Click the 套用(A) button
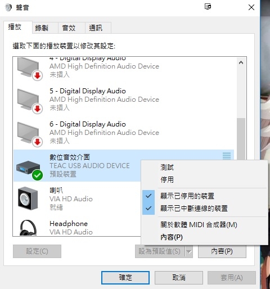 click(232, 278)
